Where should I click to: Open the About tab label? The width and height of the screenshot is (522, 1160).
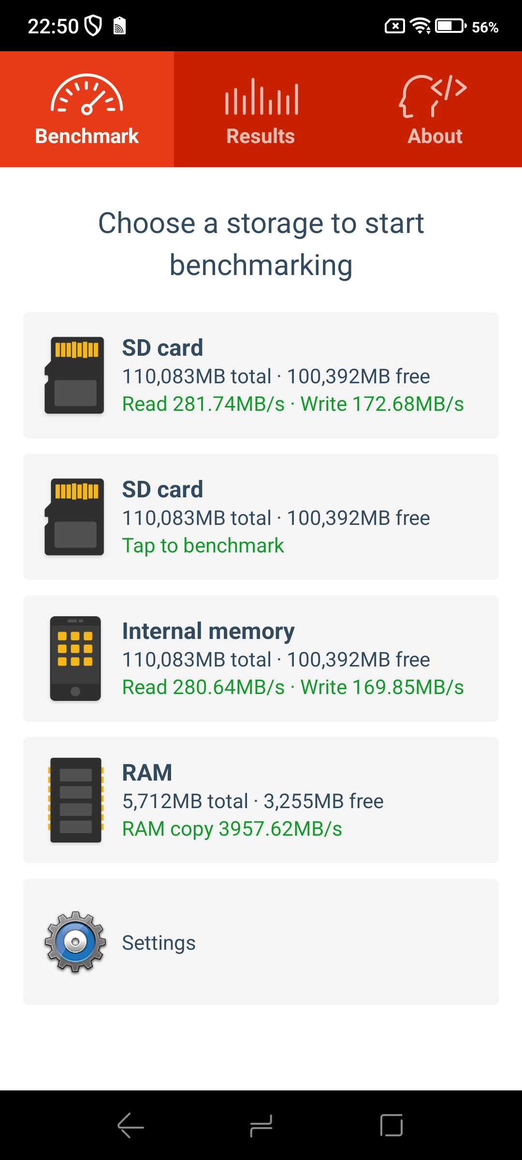point(435,136)
